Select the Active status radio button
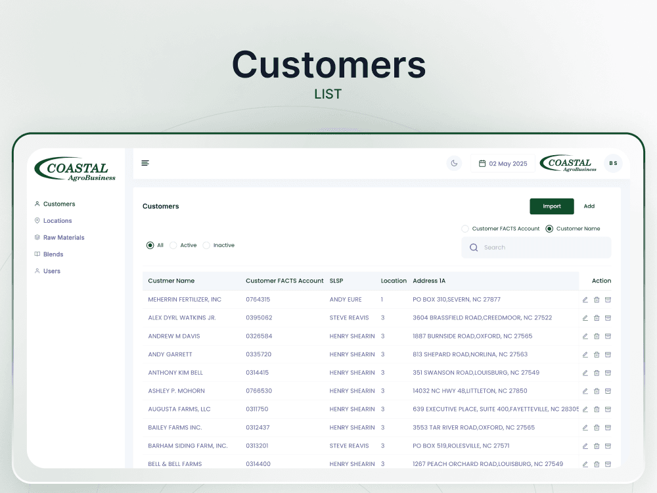This screenshot has height=493, width=657. pos(173,245)
